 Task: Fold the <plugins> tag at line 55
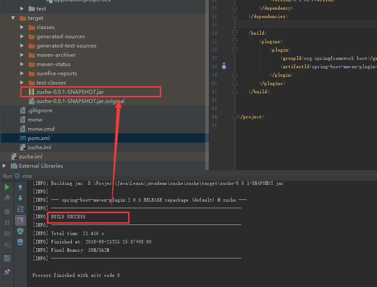(235, 41)
